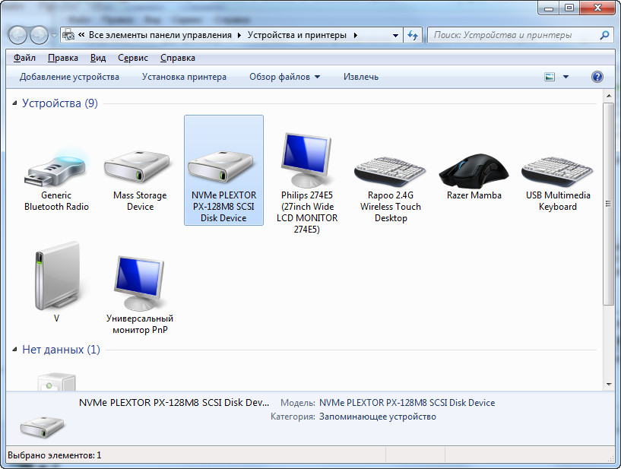Click the vertical scrollbar thumb
Screen dimensions: 621x469
click(608, 204)
